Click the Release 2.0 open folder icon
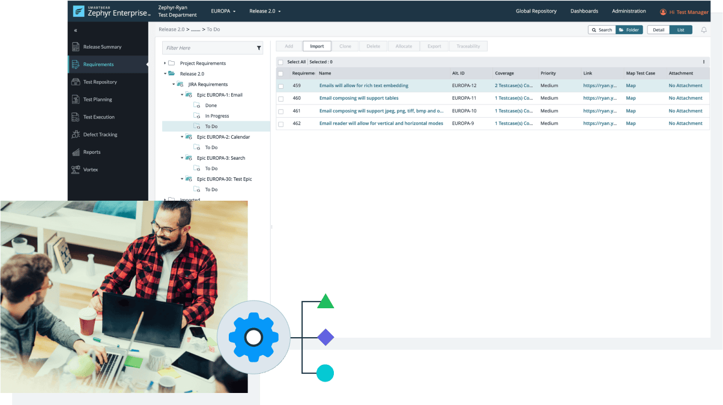 (x=172, y=74)
